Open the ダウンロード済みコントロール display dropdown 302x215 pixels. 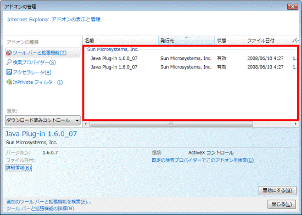[43, 120]
